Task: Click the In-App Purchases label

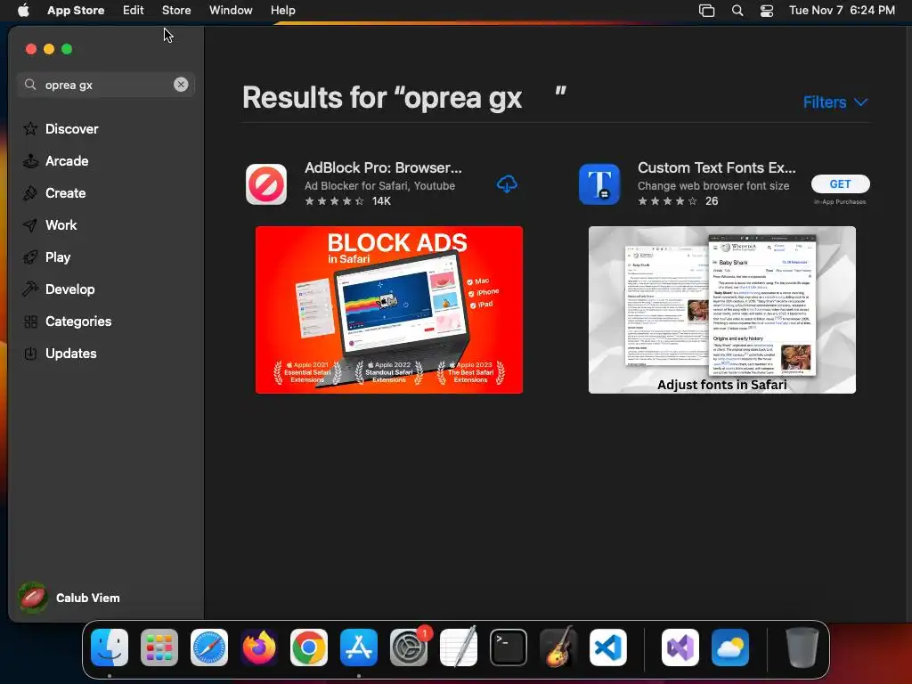Action: coord(840,202)
